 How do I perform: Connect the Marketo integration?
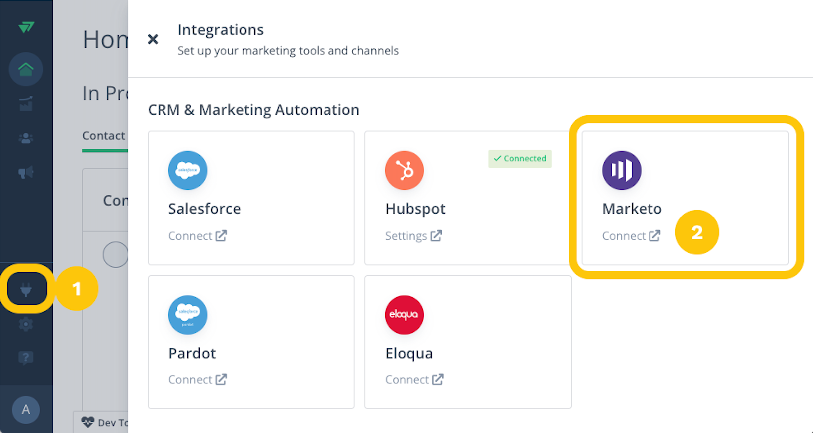tap(631, 236)
